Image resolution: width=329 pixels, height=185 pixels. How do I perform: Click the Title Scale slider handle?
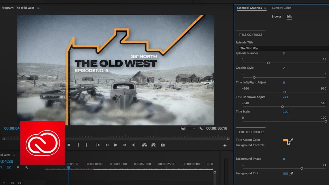pyautogui.click(x=326, y=121)
